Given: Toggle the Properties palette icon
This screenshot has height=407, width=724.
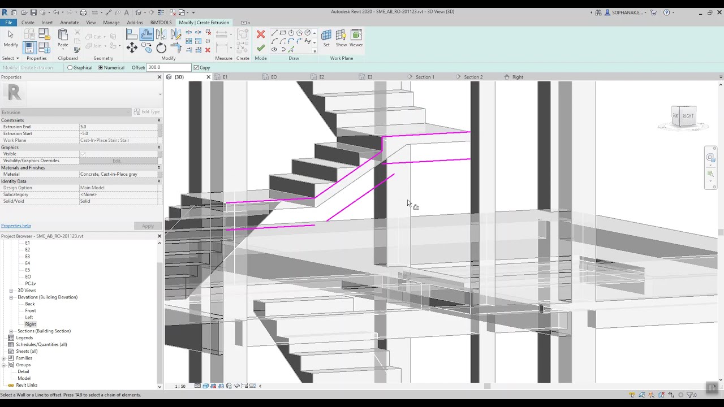Looking at the screenshot, I should pos(29,48).
